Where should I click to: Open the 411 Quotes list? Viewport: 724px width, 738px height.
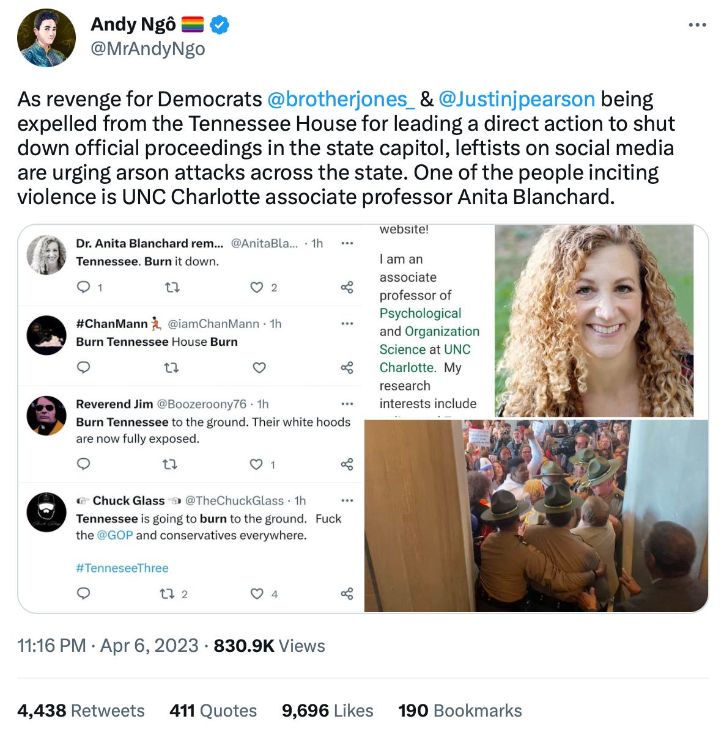point(213,711)
